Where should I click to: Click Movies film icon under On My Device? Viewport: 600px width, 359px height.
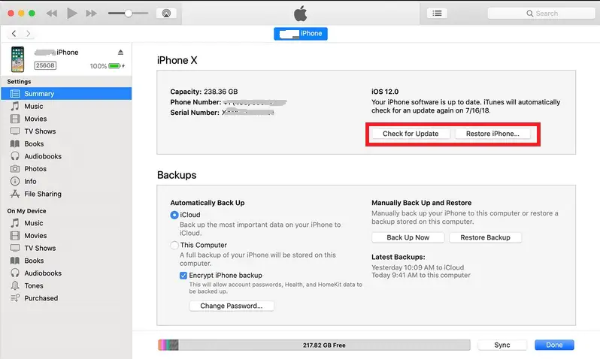tap(15, 236)
